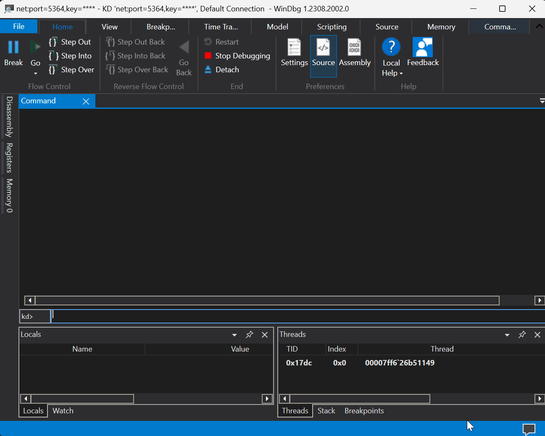The image size is (545, 436).
Task: Click Stop Debugging
Action: (x=237, y=56)
